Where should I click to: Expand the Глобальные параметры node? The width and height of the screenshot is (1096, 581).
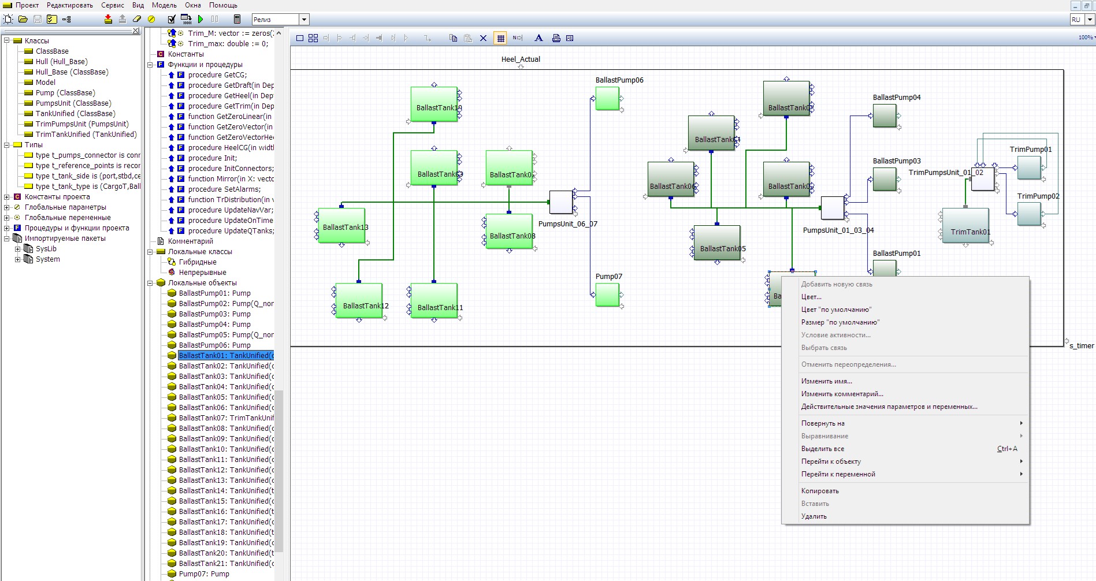tap(7, 207)
